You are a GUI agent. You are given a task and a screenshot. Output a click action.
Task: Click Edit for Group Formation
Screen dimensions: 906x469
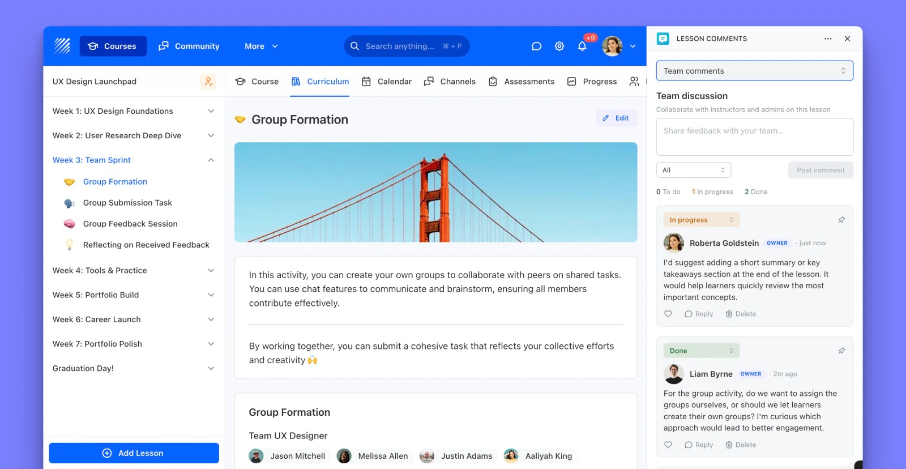(x=616, y=118)
